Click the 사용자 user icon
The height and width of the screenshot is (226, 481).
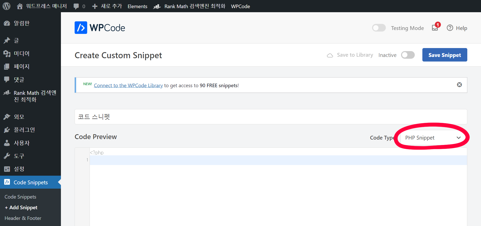tap(7, 143)
